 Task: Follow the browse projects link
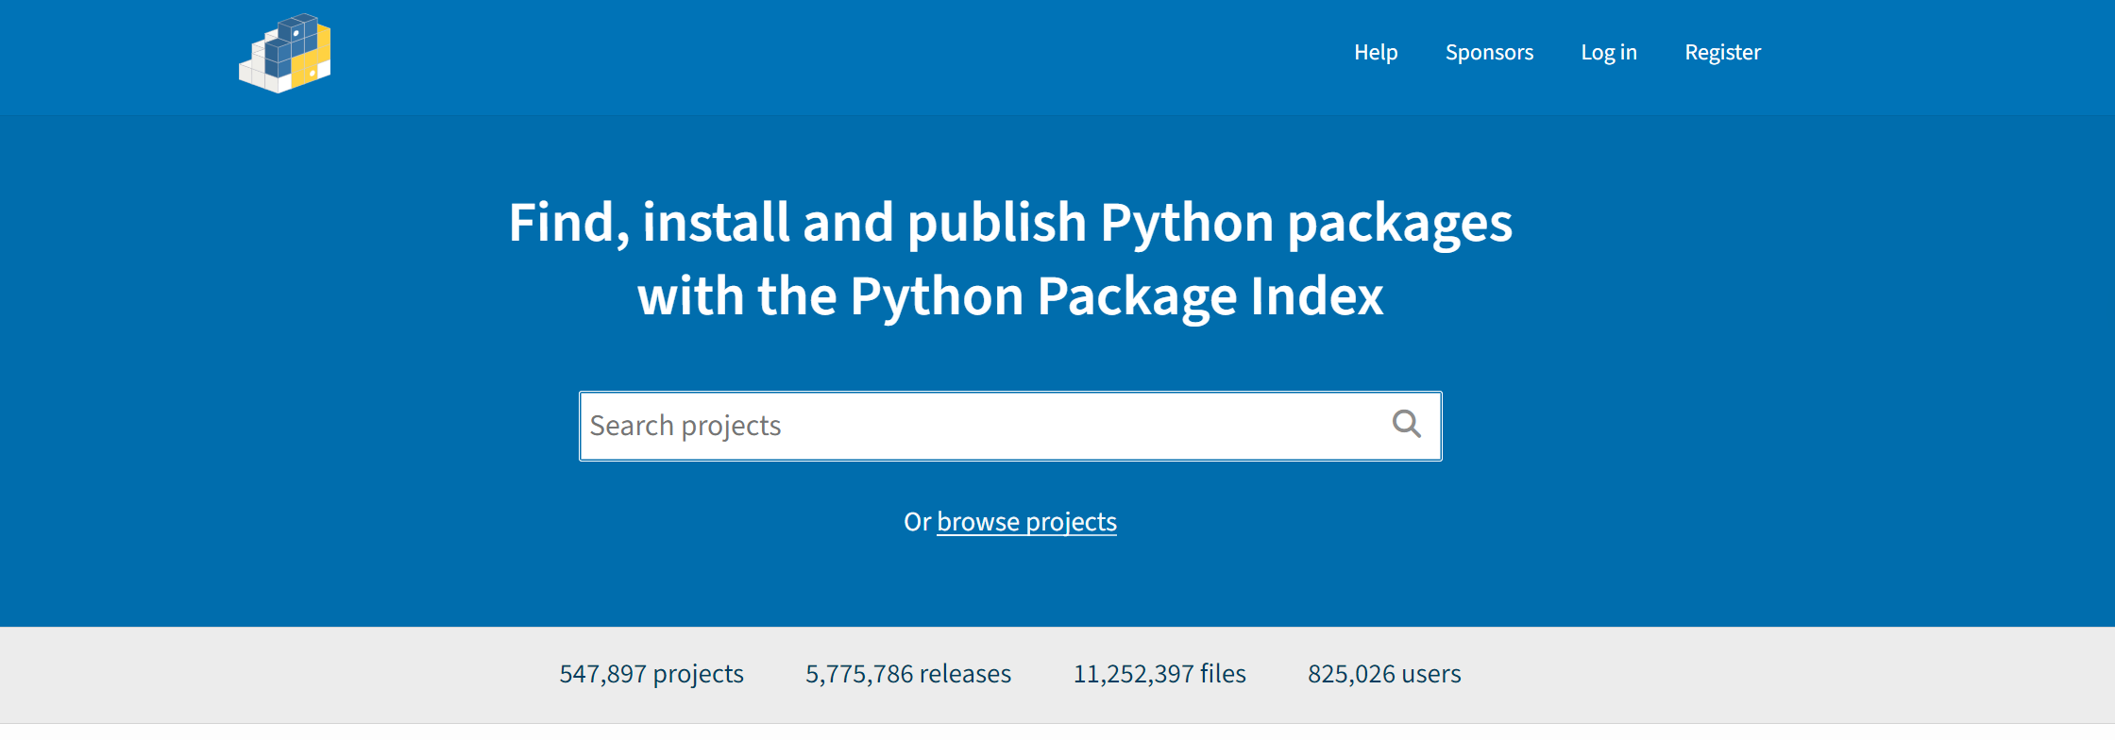[1026, 521]
